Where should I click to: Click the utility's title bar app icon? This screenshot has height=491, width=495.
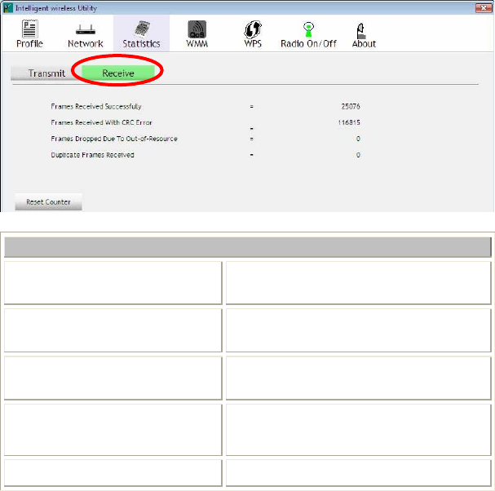8,8
